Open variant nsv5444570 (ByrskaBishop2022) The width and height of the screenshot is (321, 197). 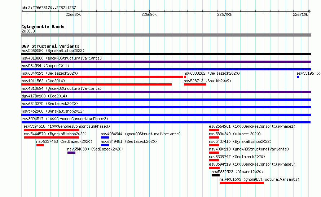[55, 134]
